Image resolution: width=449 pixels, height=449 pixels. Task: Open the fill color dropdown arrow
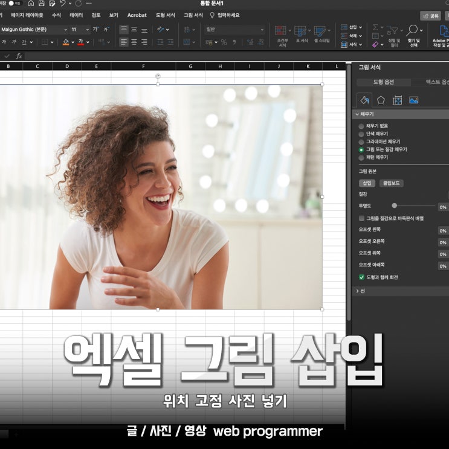(73, 42)
